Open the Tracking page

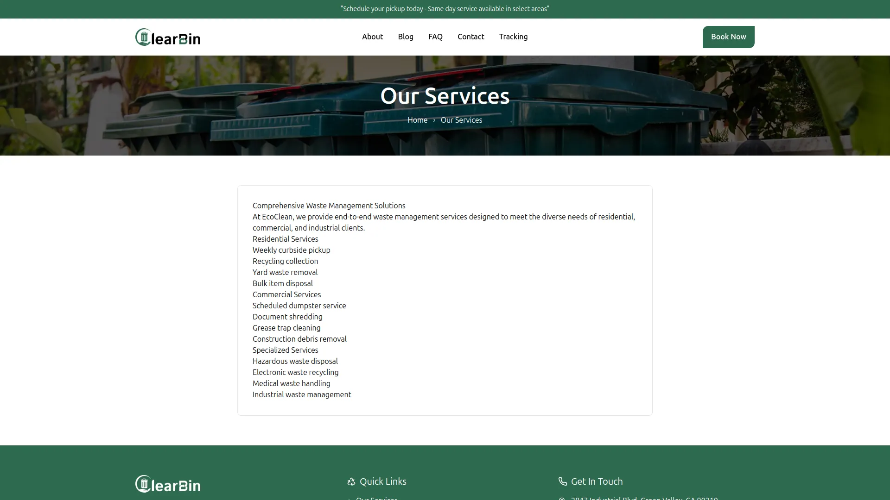(x=513, y=37)
